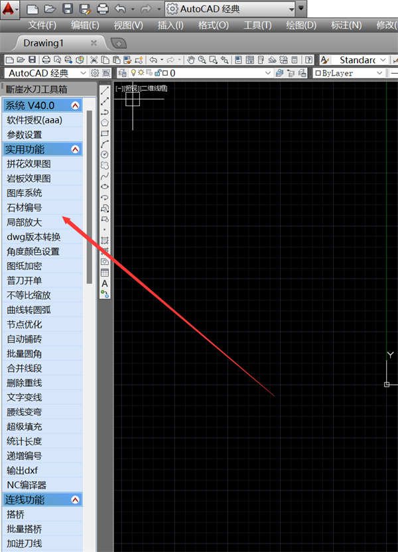Image resolution: width=398 pixels, height=552 pixels.
Task: Click the Help question mark icon
Action: point(308,60)
